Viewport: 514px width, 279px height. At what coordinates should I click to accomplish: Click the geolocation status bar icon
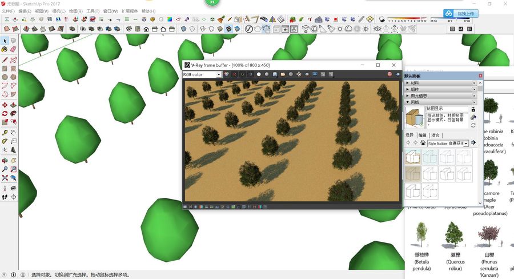5,275
